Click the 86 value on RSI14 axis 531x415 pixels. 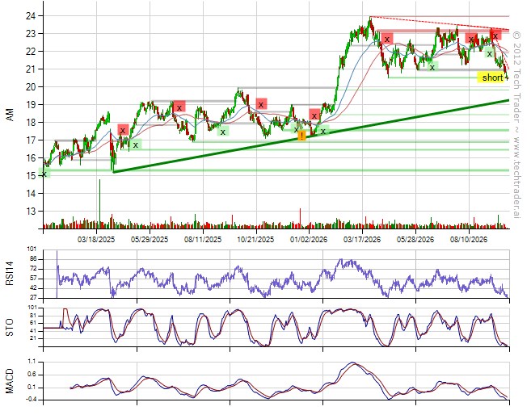(x=33, y=259)
